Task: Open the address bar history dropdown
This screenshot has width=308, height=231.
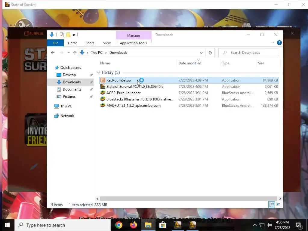Action: point(201,53)
